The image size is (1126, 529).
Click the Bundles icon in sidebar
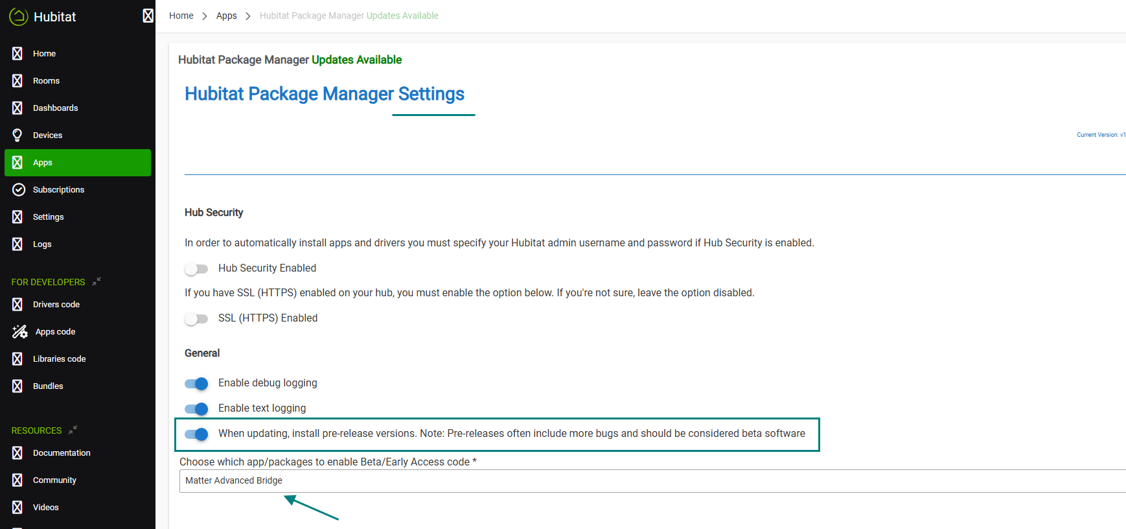(17, 386)
